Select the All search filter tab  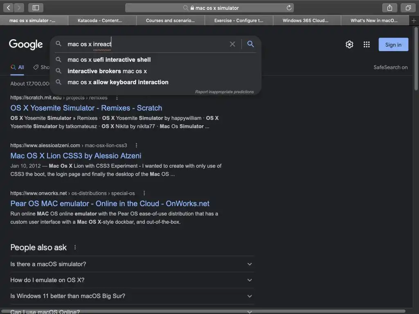(17, 67)
